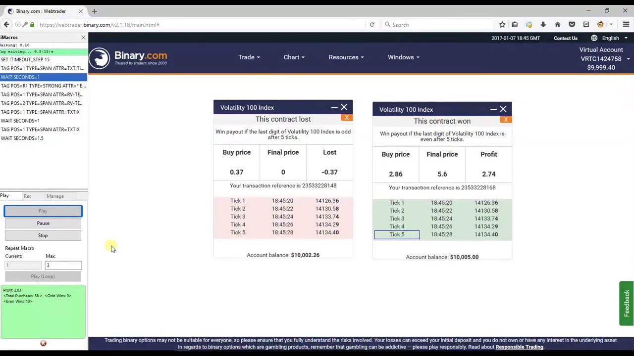Viewport: 634px width, 356px height.
Task: Click the Play macro button
Action: click(43, 211)
